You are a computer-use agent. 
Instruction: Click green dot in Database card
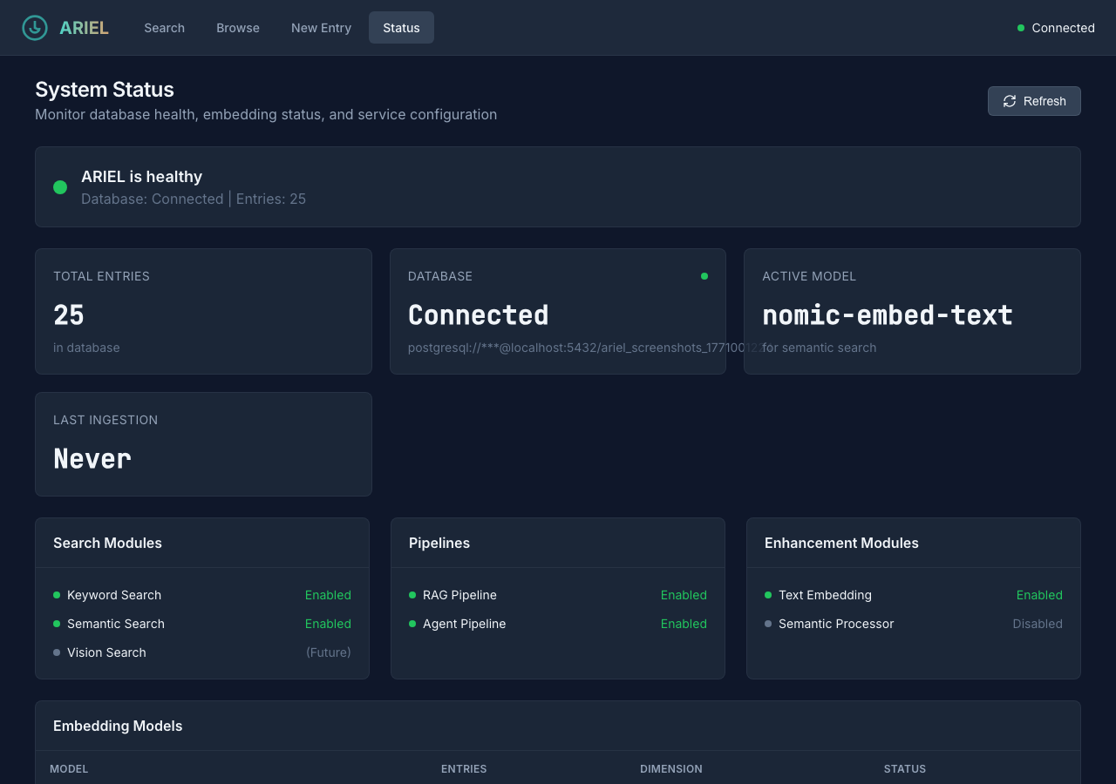tap(704, 276)
